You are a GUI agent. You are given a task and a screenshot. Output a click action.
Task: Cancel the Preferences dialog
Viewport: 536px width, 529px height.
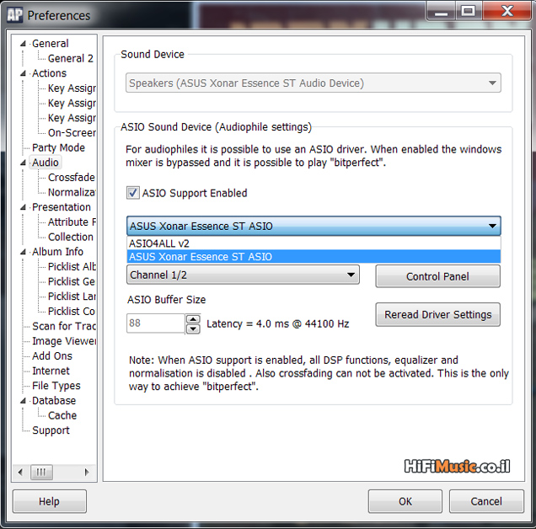tap(486, 501)
